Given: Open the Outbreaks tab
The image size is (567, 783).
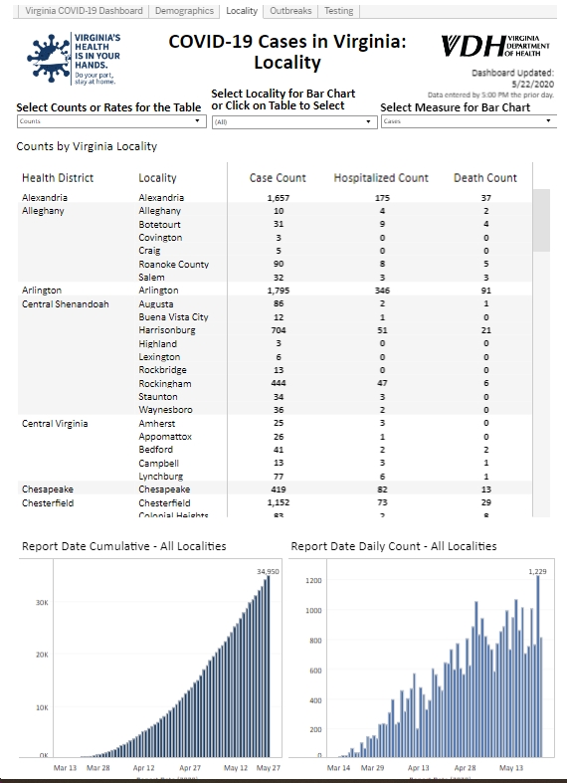Looking at the screenshot, I should tap(290, 11).
